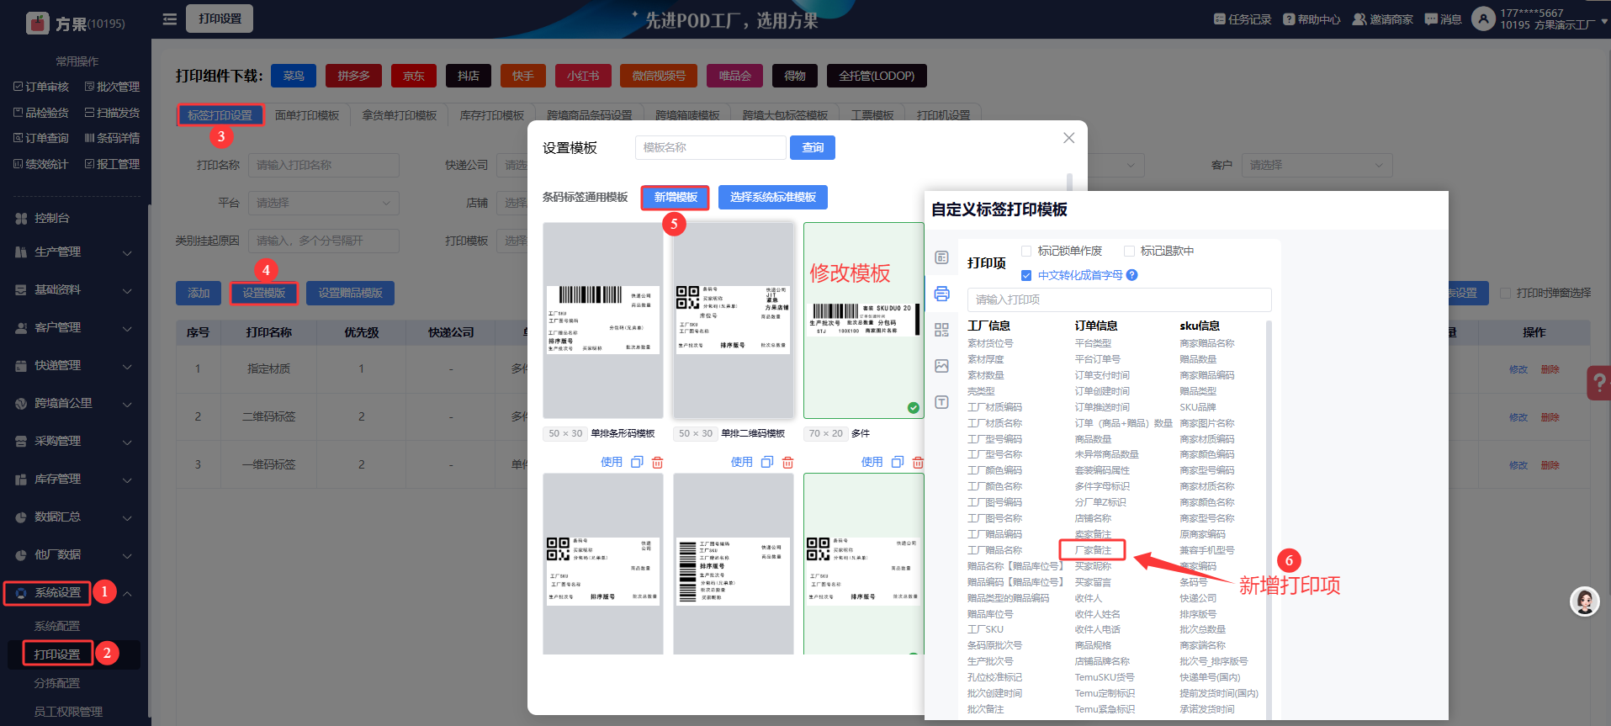
Task: Click the 方果 apple logo
Action: pos(38,23)
